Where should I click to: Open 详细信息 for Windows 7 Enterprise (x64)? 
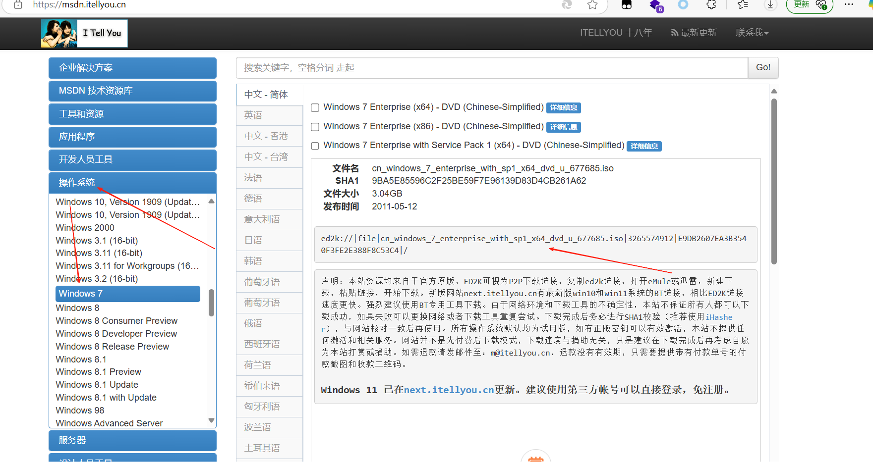tap(564, 108)
